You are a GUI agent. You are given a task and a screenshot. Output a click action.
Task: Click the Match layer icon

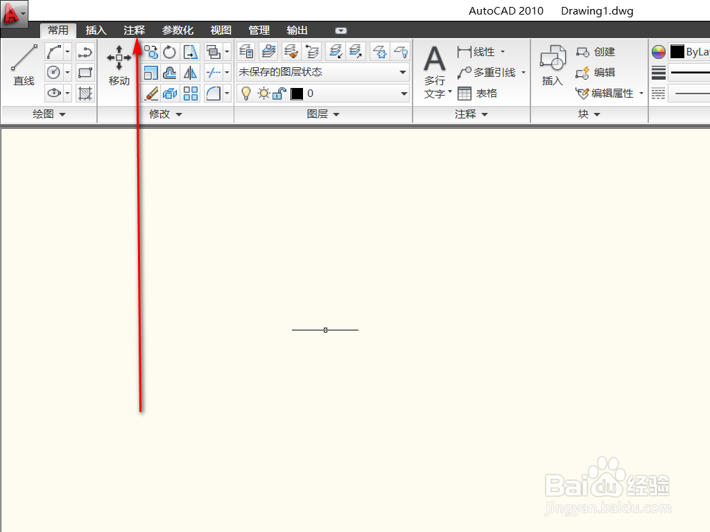291,51
